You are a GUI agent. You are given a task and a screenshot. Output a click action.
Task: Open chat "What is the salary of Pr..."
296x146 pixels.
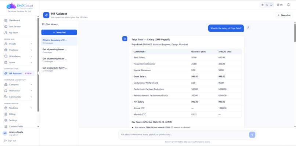pyautogui.click(x=59, y=41)
